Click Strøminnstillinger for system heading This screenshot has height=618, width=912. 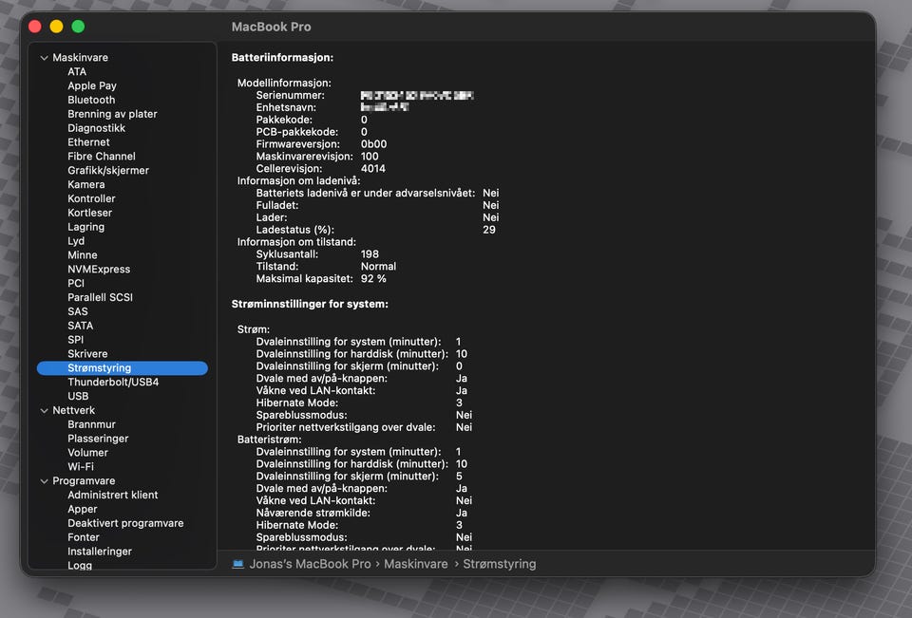pyautogui.click(x=310, y=304)
